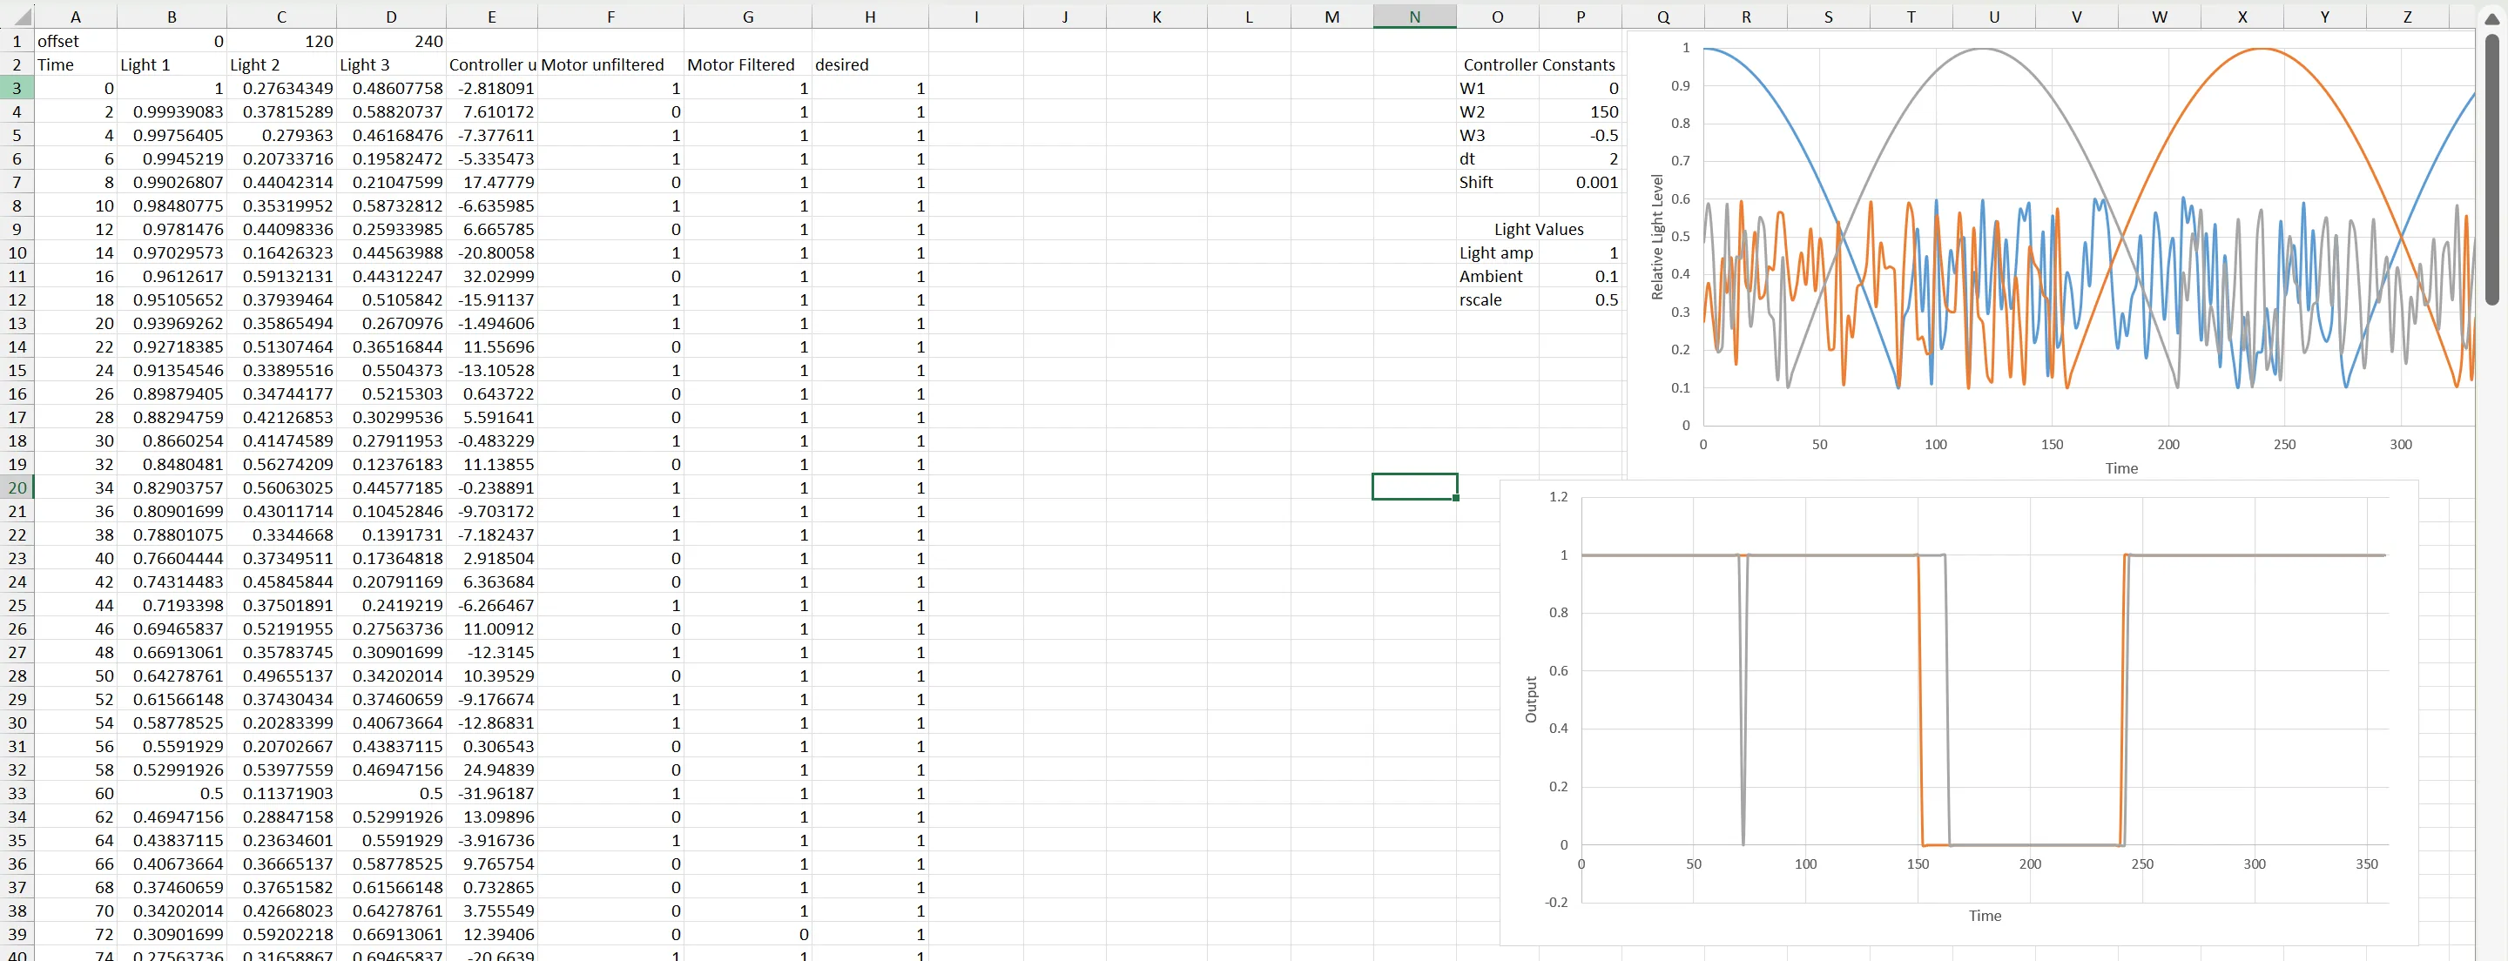Click the 'Light 2' header cell
This screenshot has height=961, width=2508.
tap(281, 64)
